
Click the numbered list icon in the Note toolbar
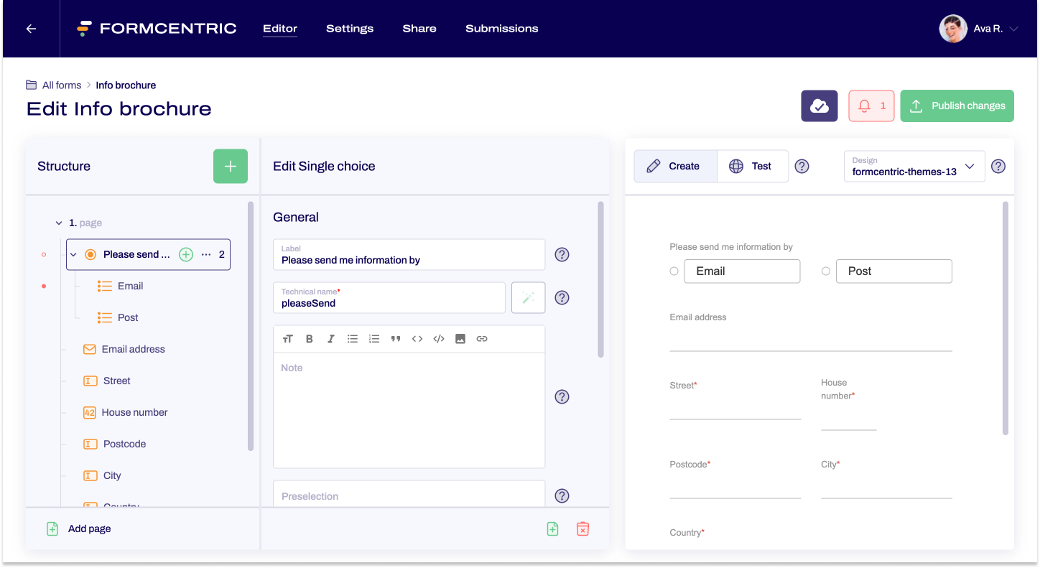[x=374, y=338]
